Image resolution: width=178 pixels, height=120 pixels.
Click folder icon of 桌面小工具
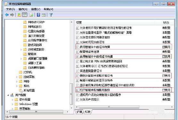pyautogui.click(x=25, y=63)
